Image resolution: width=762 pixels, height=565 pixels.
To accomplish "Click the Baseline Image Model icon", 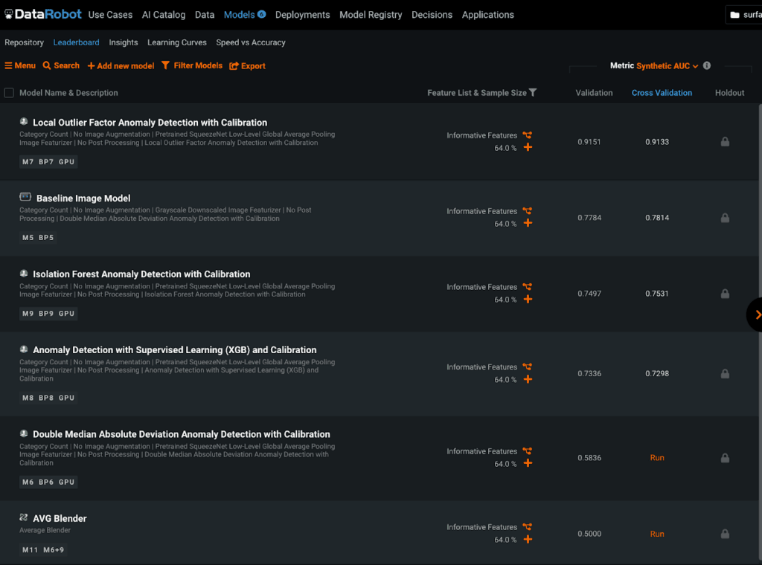I will pyautogui.click(x=25, y=197).
